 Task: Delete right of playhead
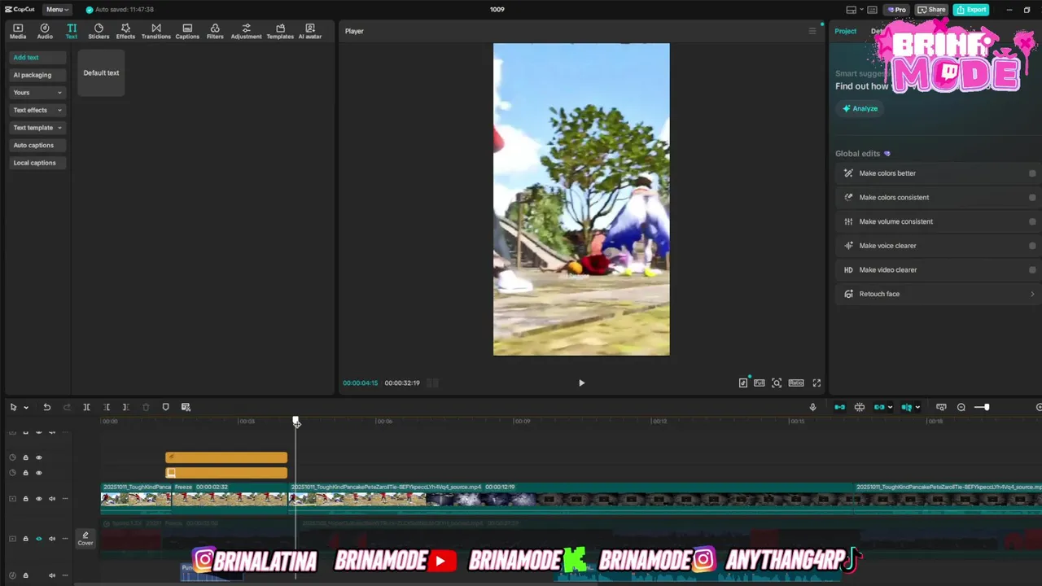click(125, 407)
